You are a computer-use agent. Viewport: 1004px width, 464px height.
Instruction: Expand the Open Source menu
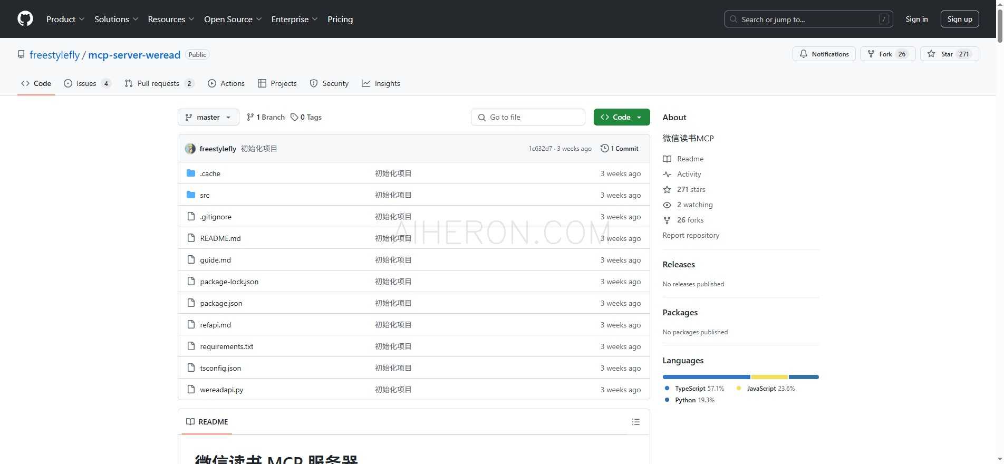point(233,19)
